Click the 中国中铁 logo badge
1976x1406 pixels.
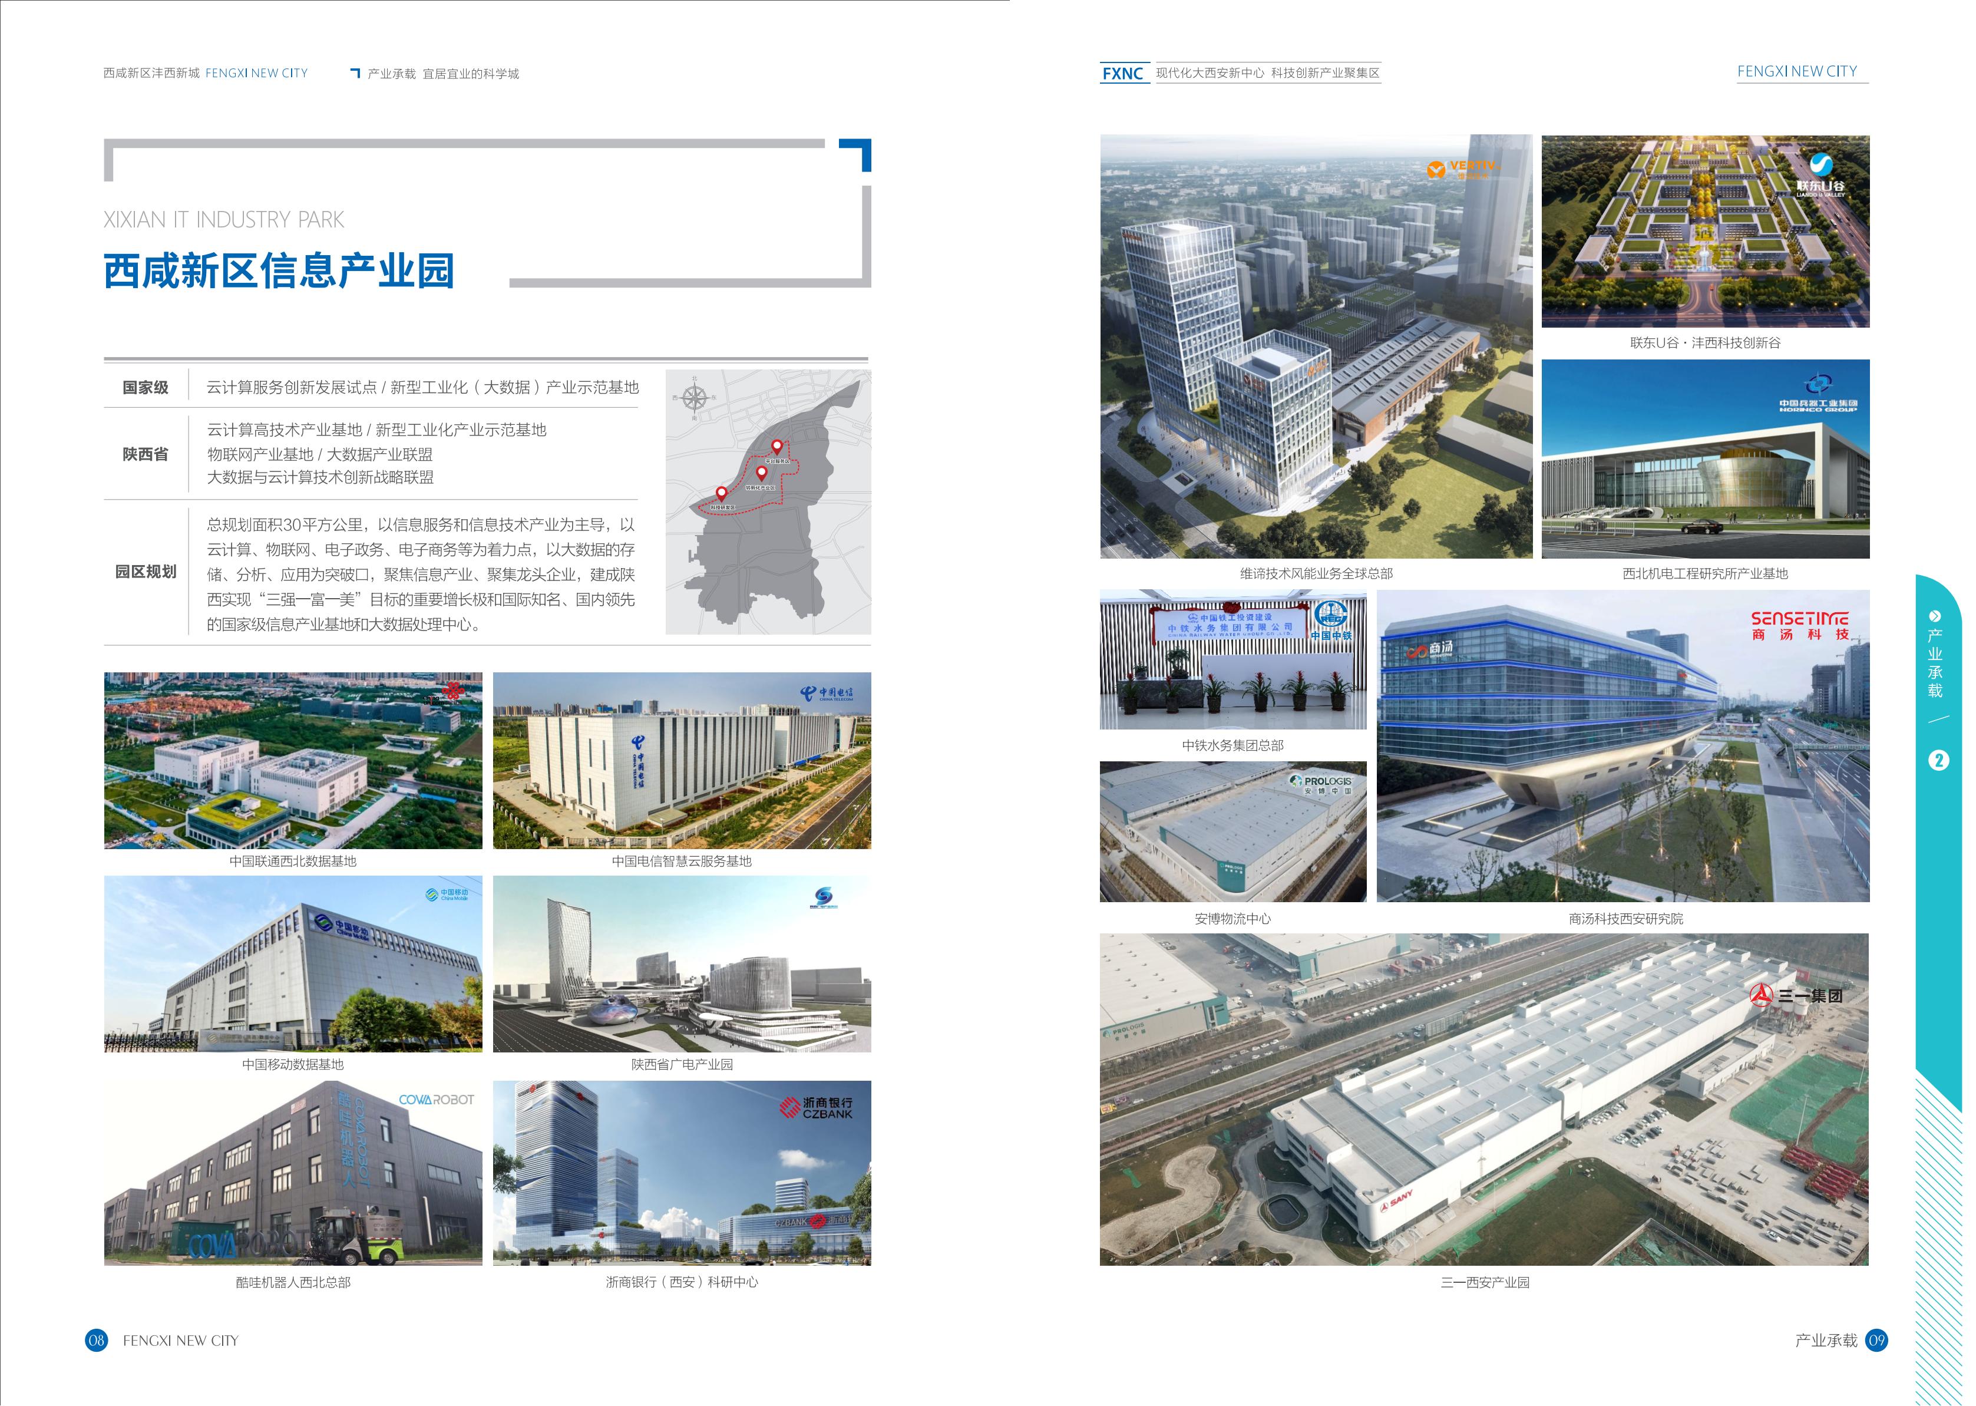click(1331, 621)
